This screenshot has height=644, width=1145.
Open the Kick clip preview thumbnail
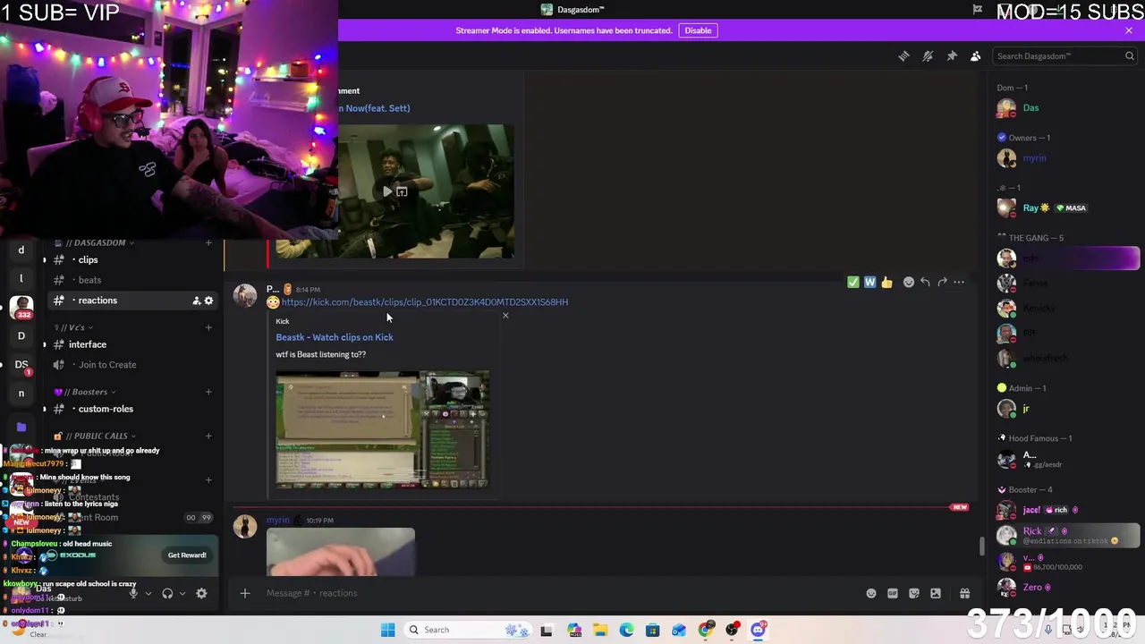[382, 429]
